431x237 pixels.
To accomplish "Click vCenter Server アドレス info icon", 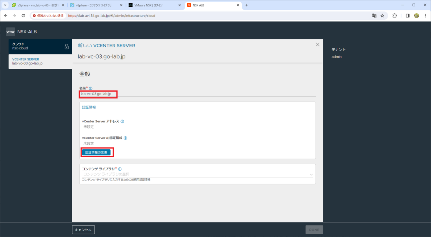I will 122,121.
